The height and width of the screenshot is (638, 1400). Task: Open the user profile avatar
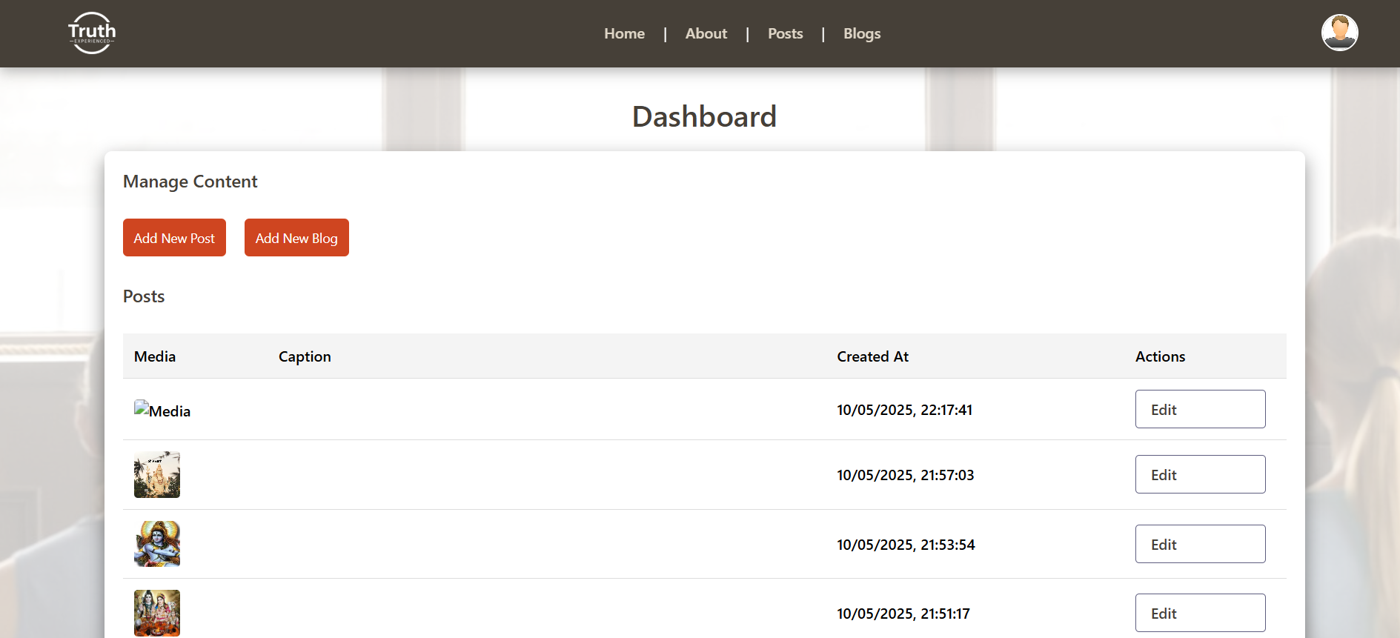click(1339, 33)
